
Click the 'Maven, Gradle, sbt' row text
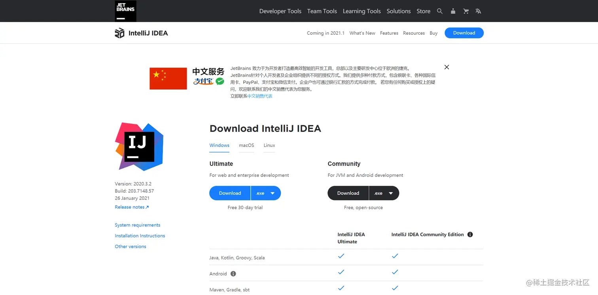(229, 290)
